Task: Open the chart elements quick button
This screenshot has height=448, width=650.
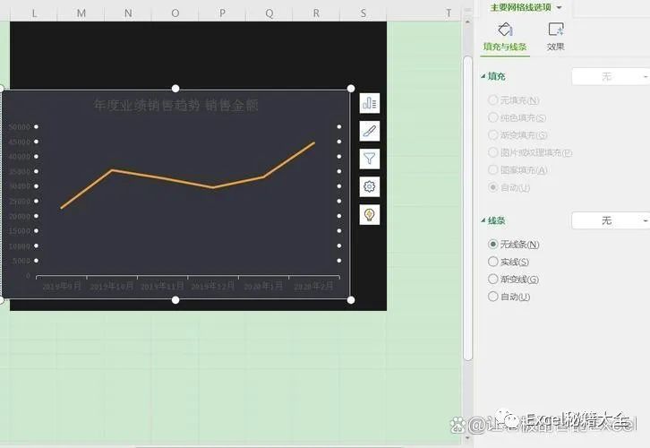Action: [x=370, y=103]
